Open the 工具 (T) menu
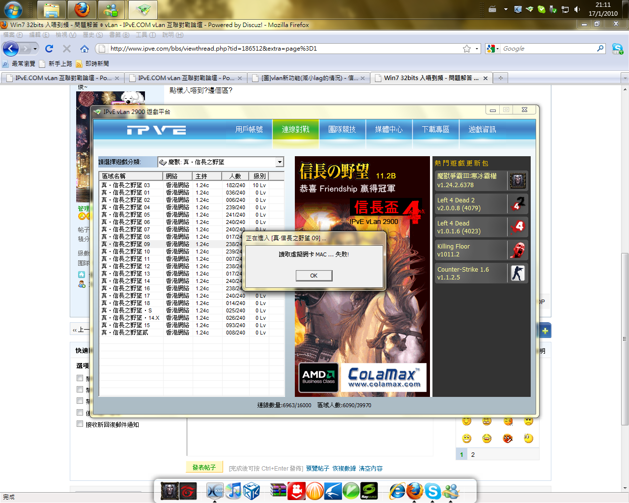Image resolution: width=629 pixels, height=503 pixels. (x=145, y=35)
